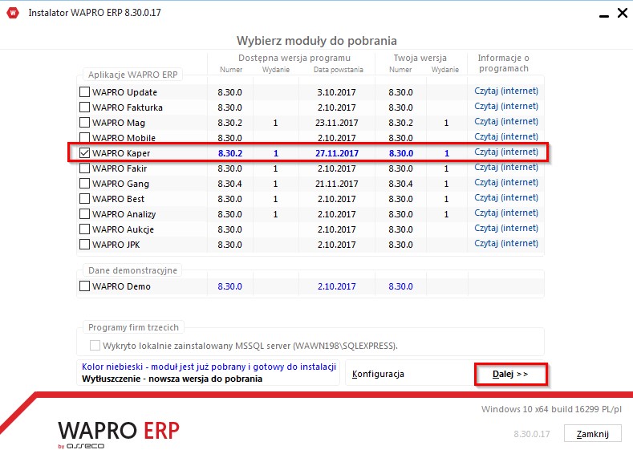
Task: Open Czytaj (internet) link for WAPRO Best
Action: [x=506, y=198]
